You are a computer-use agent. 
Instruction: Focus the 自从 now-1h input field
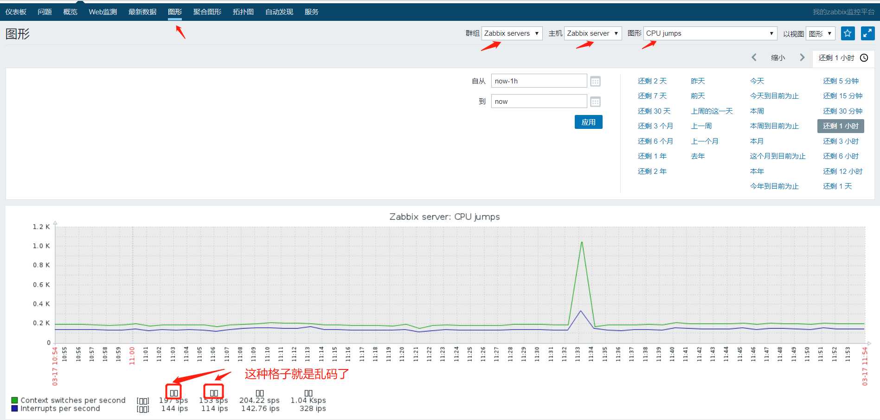pos(539,81)
